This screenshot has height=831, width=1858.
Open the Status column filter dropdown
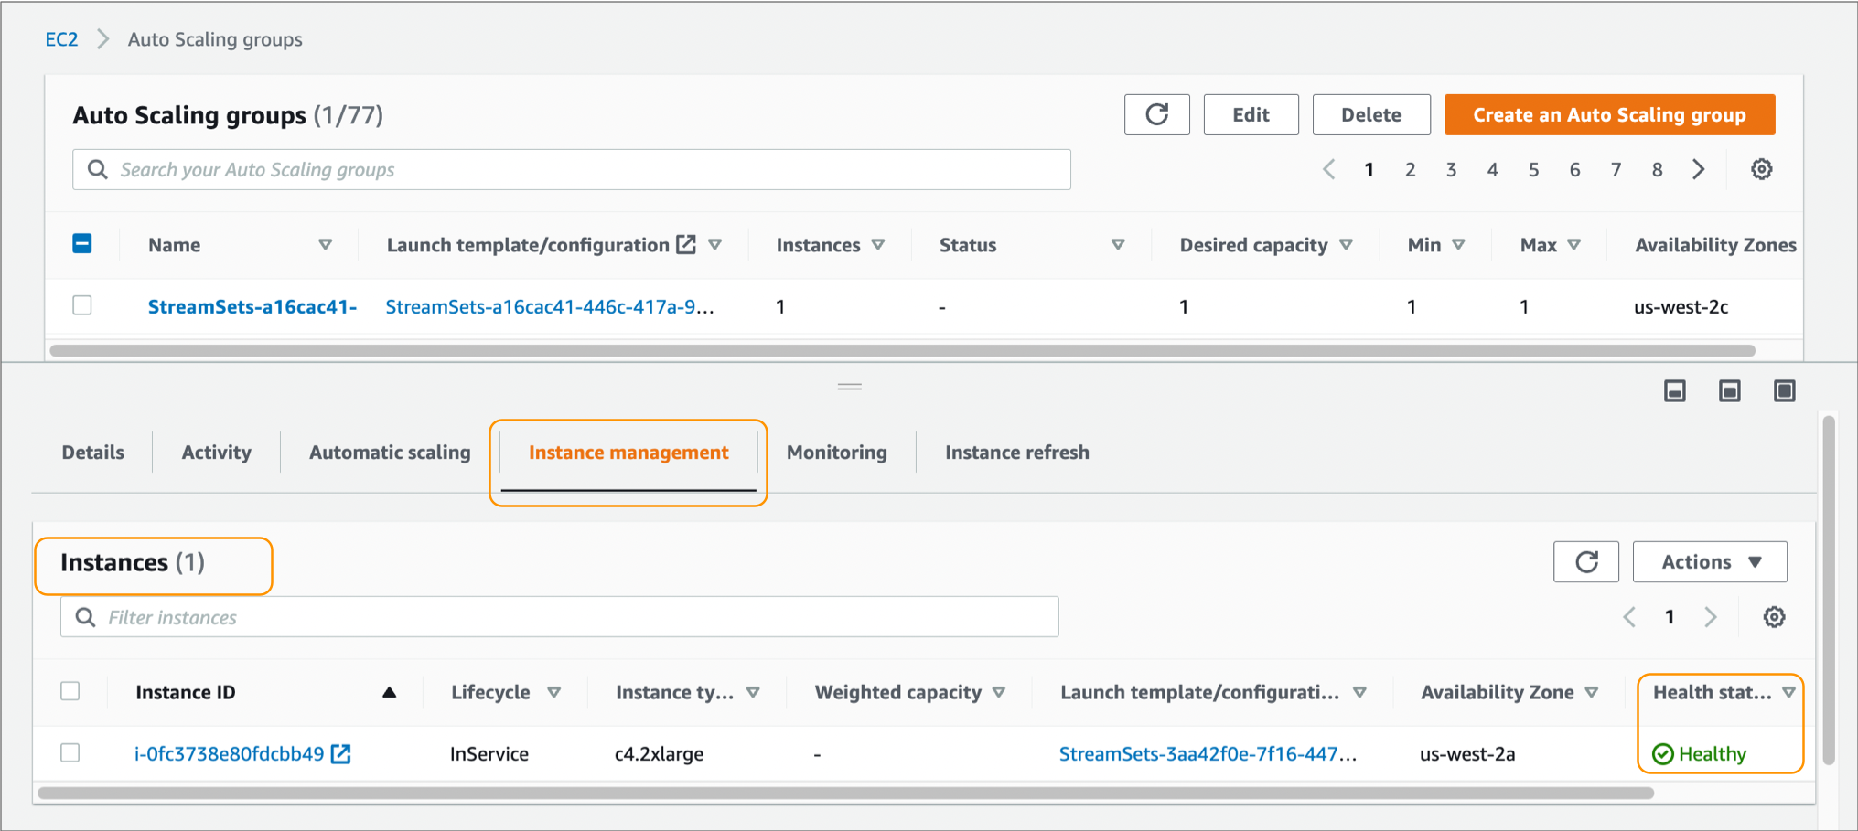tap(1118, 244)
